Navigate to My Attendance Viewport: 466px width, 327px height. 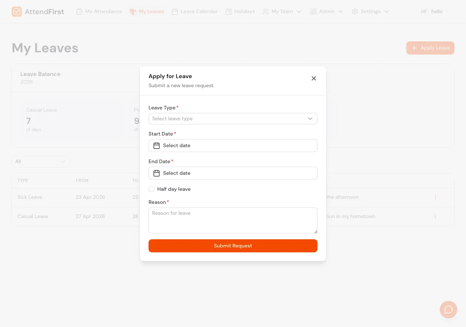point(99,11)
